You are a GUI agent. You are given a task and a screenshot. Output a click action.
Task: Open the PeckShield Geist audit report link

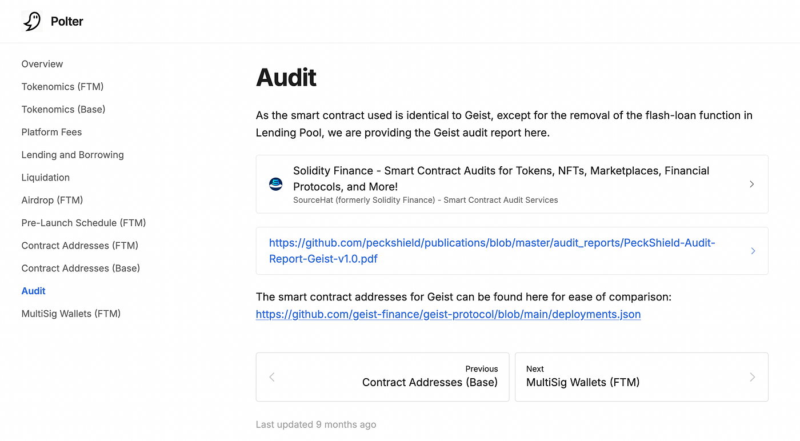(x=492, y=251)
